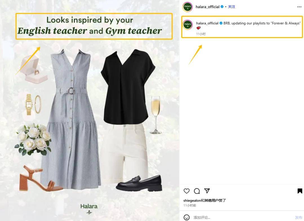Open the shiegealon liker profile link
Image resolution: width=304 pixels, height=221 pixels.
[192, 201]
